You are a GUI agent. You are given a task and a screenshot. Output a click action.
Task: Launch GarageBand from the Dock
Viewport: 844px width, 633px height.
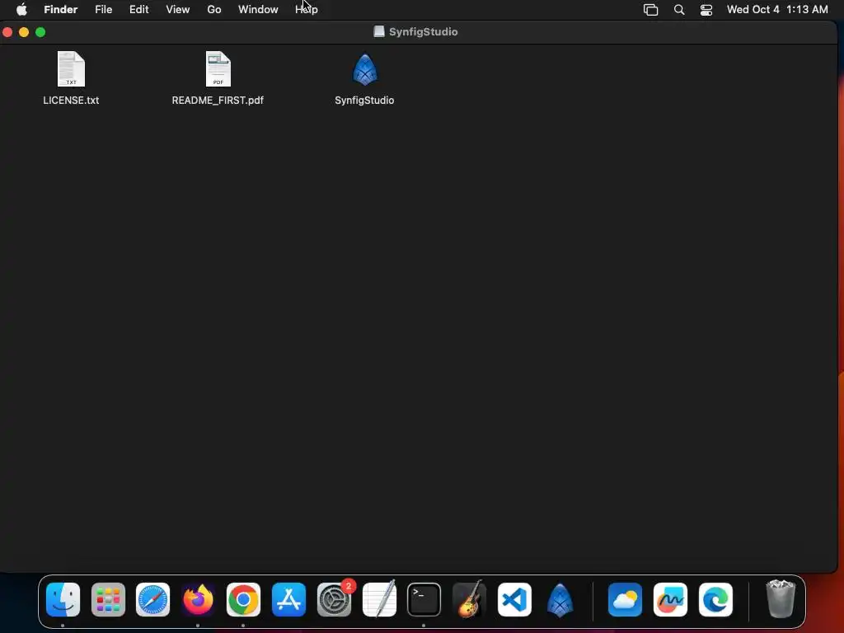coord(469,599)
